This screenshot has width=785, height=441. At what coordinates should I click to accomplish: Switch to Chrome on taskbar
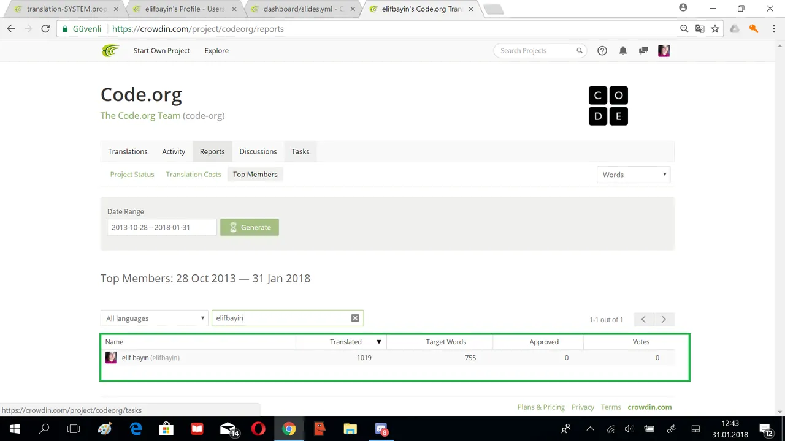click(x=289, y=429)
